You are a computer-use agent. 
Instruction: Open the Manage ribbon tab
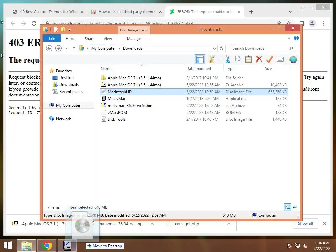(134, 39)
